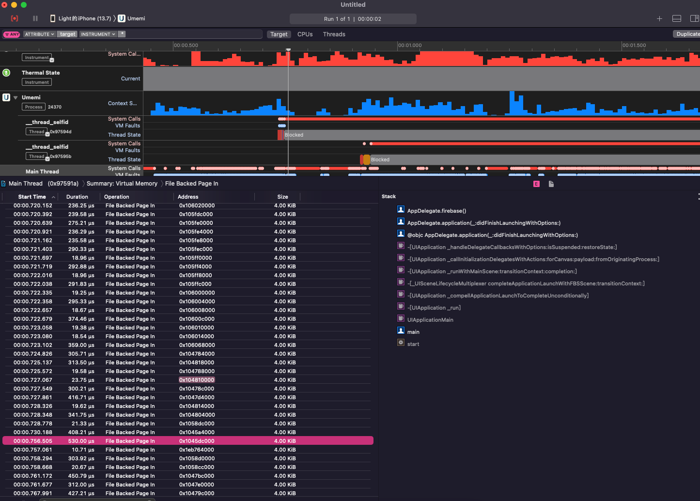The width and height of the screenshot is (700, 501).
Task: Click the playhead marker on the timeline ruler
Action: point(288,49)
